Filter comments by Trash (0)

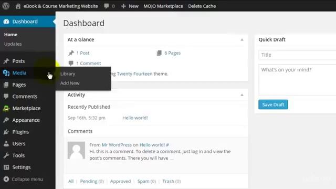(172, 181)
